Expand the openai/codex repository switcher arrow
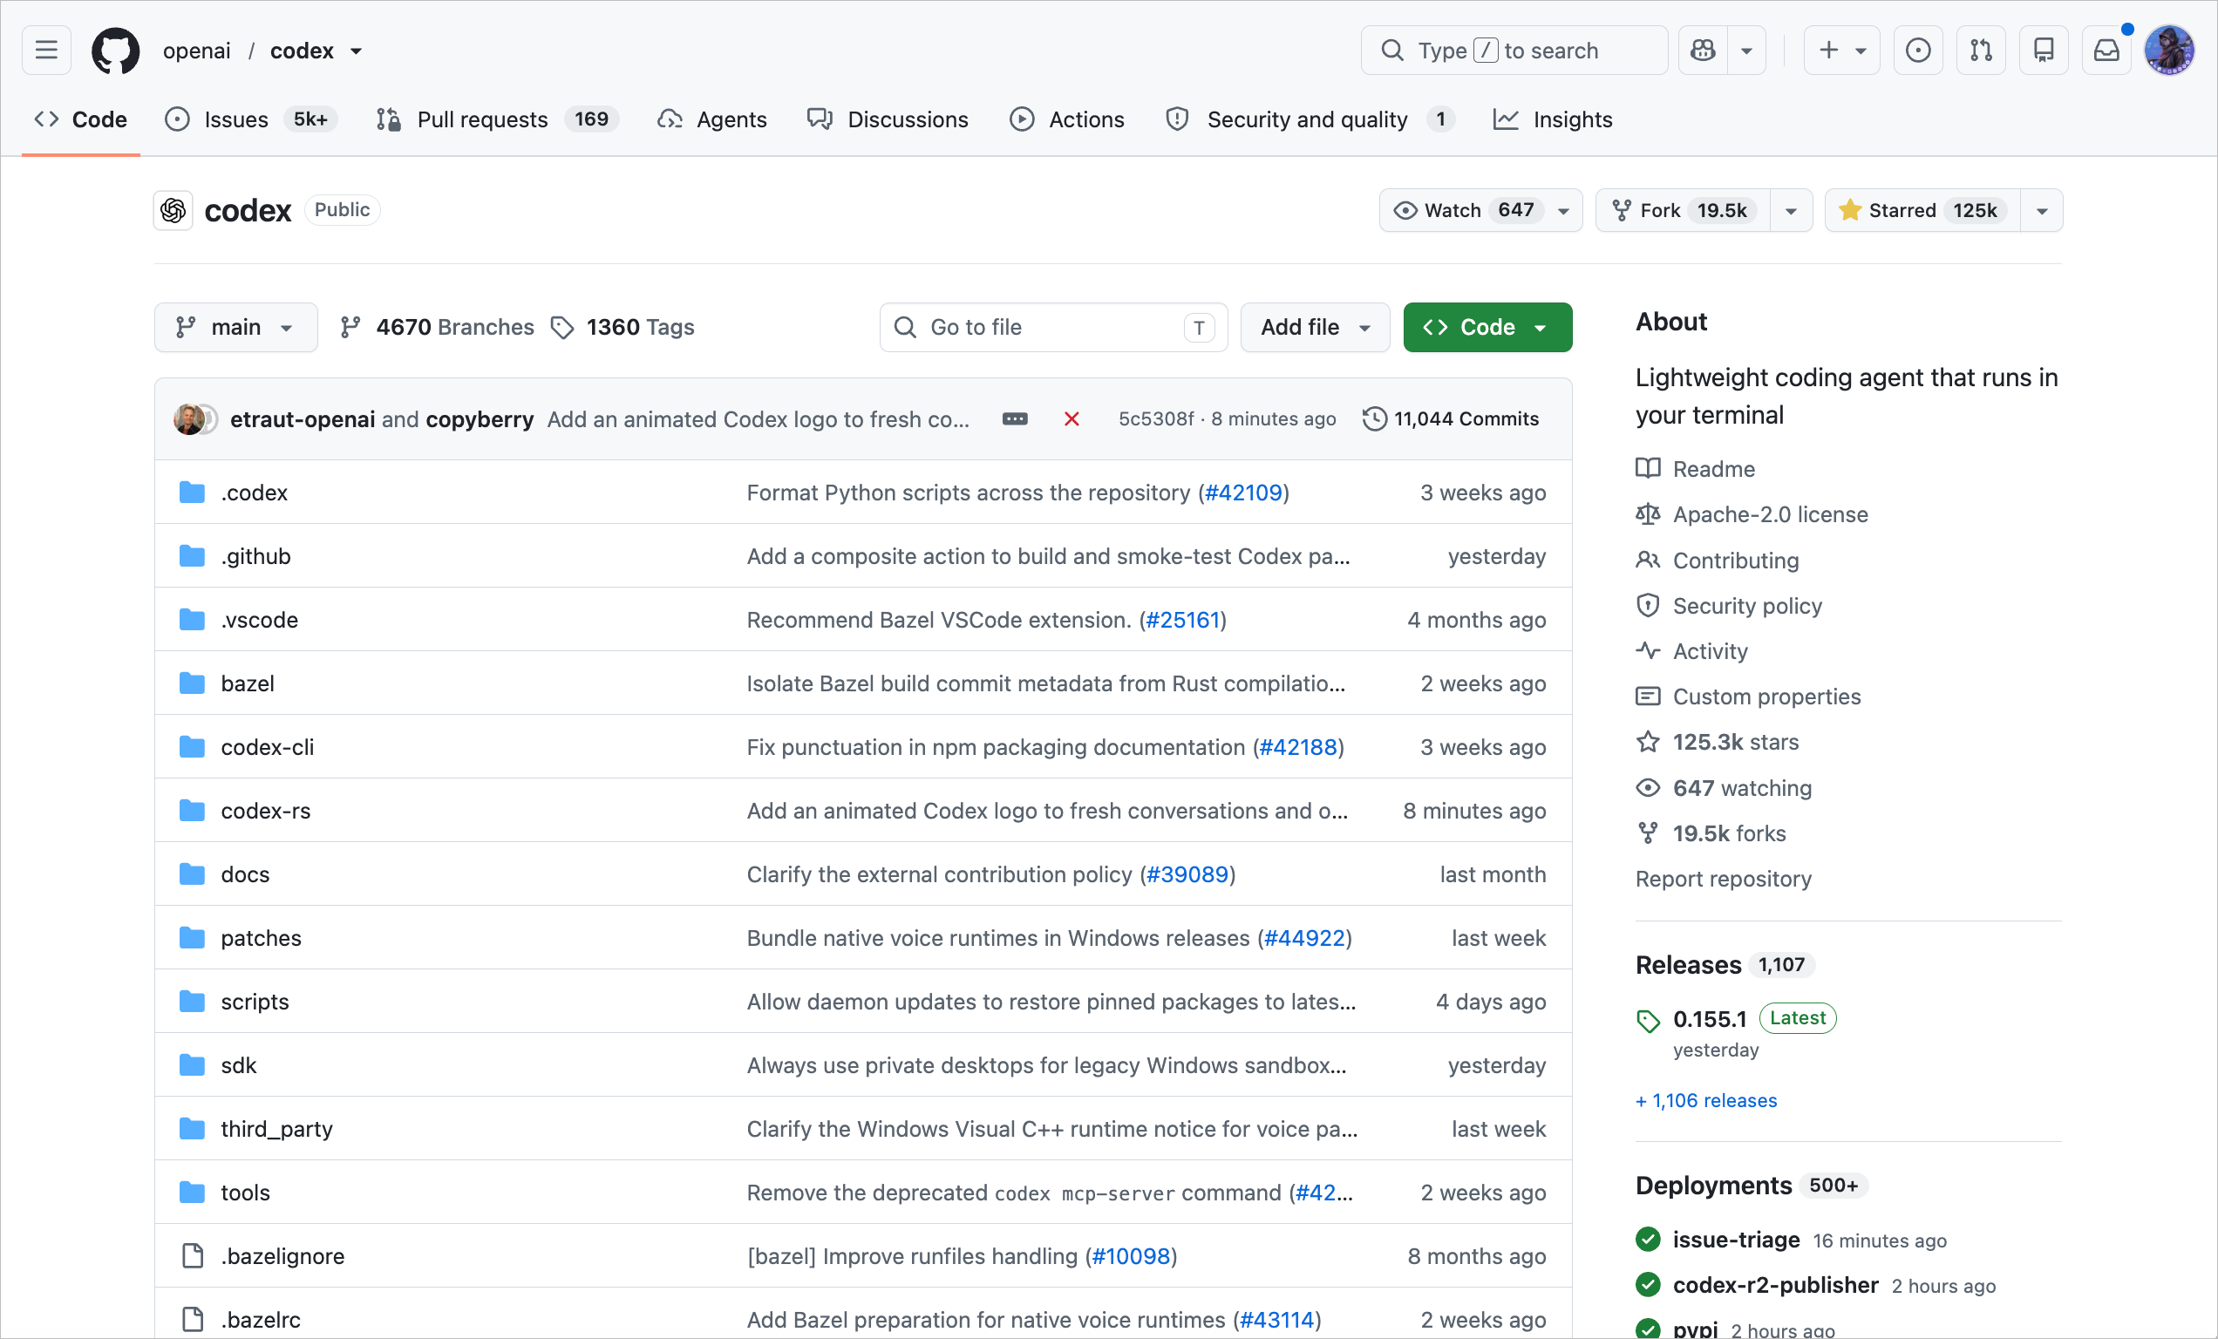This screenshot has width=2218, height=1339. (x=356, y=51)
